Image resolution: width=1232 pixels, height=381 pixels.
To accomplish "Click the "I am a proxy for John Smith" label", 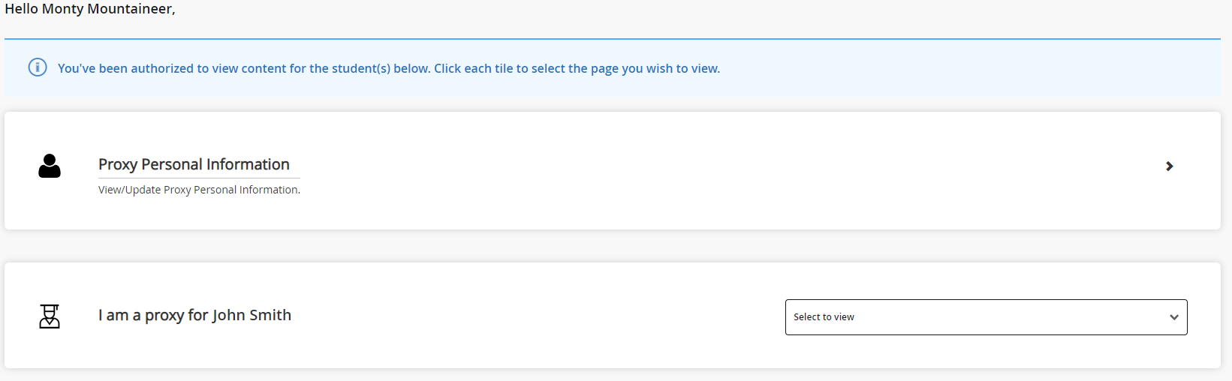I will click(x=194, y=315).
